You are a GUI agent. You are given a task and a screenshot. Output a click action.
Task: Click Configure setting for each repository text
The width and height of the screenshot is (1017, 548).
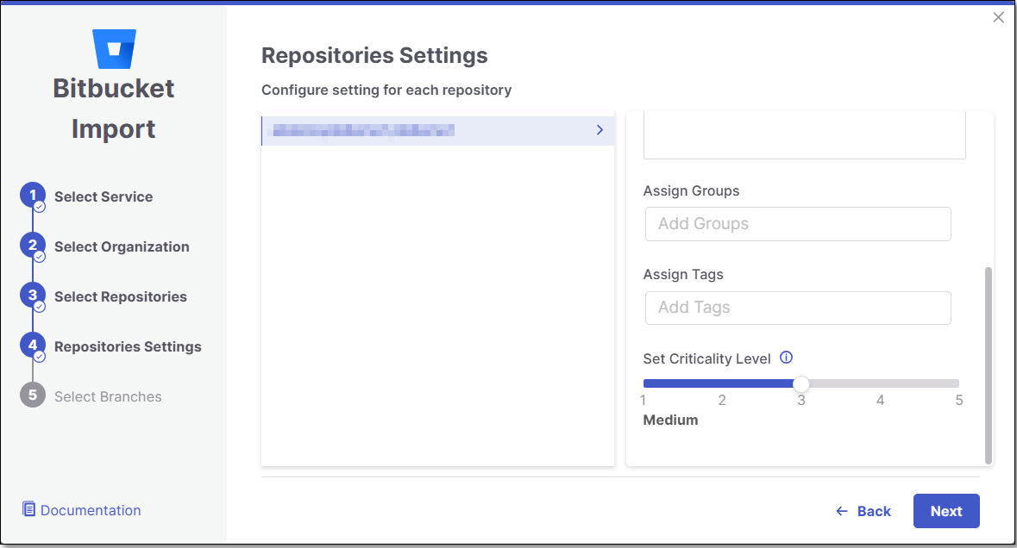tap(386, 90)
